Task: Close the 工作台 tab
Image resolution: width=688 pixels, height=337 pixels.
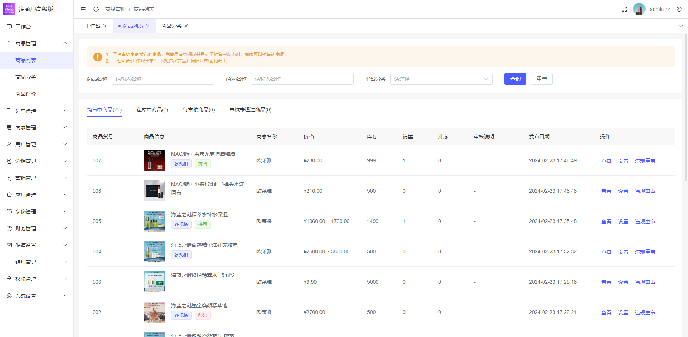Action: click(105, 26)
